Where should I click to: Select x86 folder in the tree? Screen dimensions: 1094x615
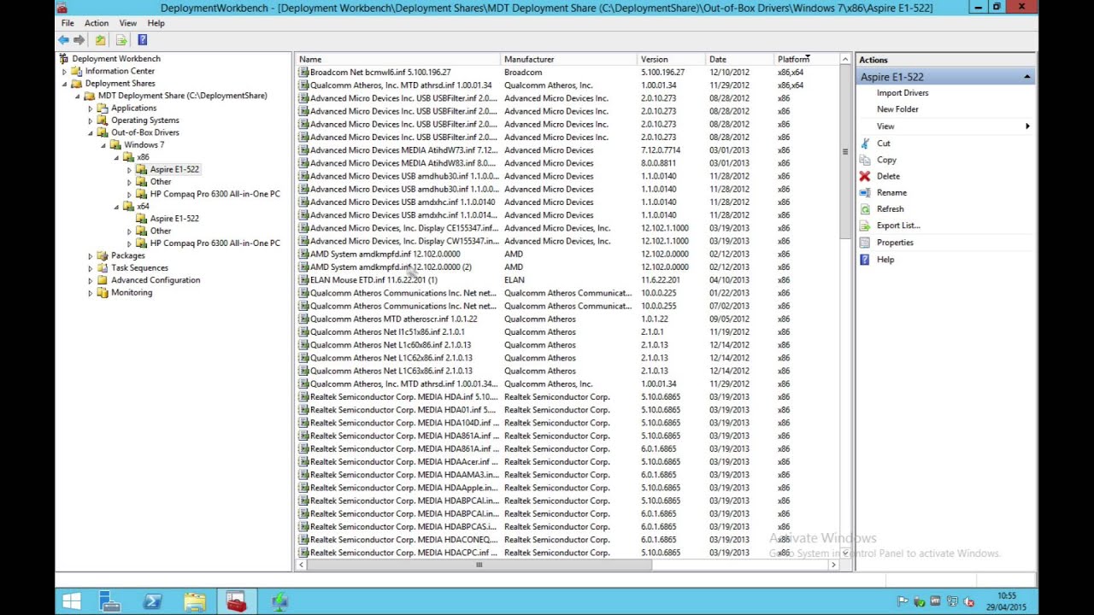[143, 157]
